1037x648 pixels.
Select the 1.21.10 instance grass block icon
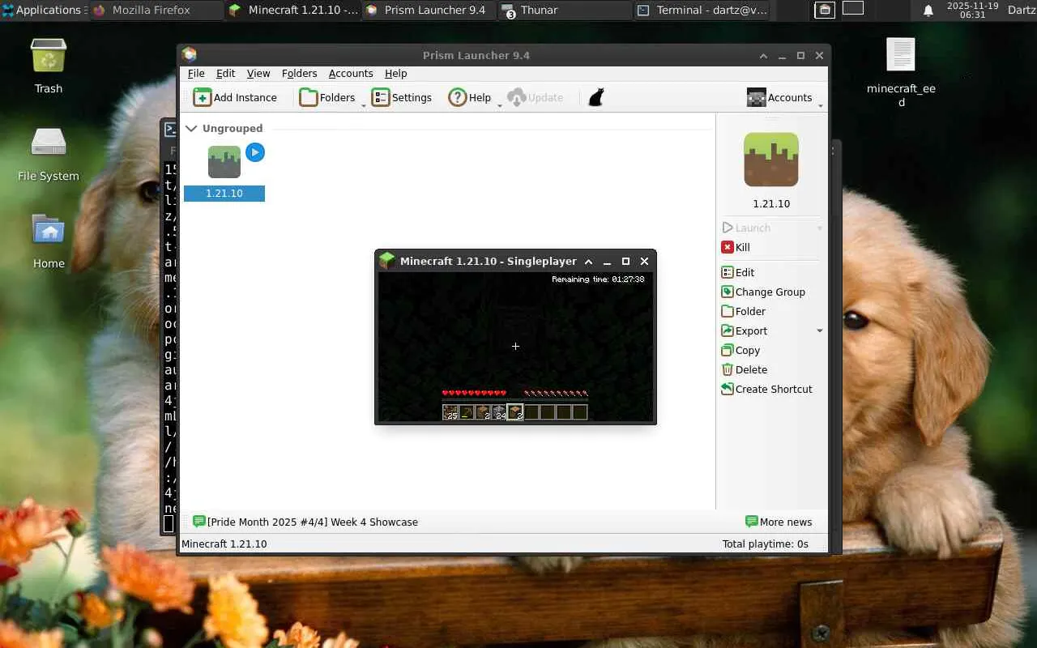coord(224,162)
